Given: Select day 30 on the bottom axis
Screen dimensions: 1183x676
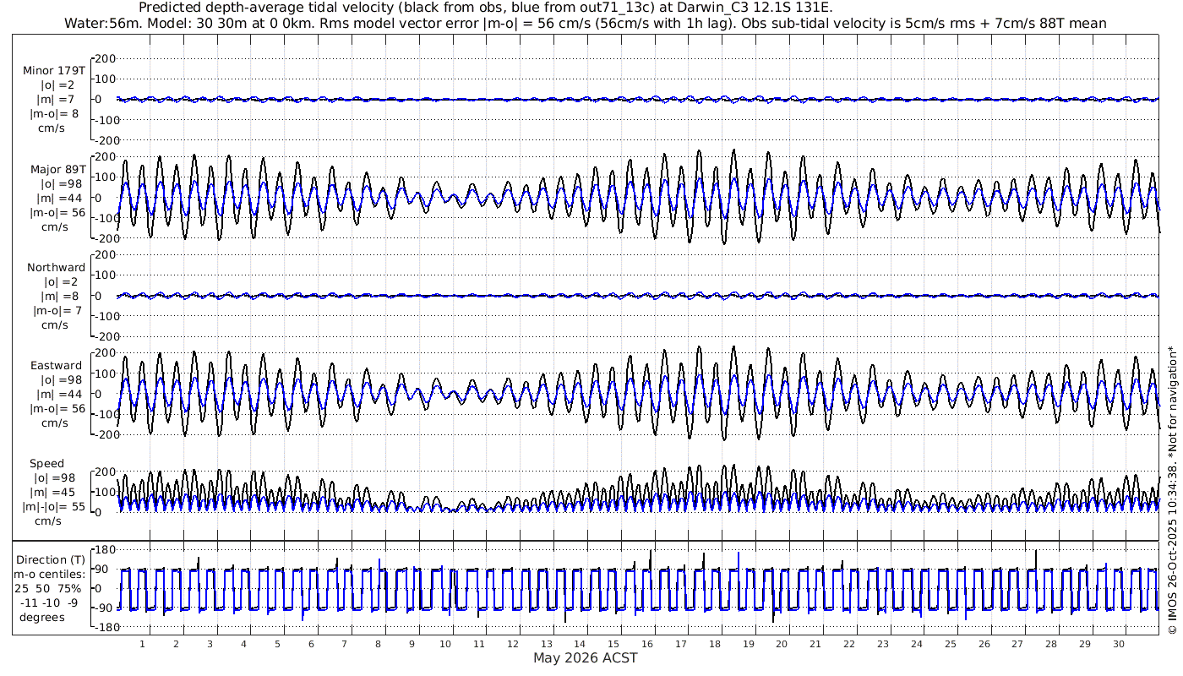Looking at the screenshot, I should pos(1119,644).
